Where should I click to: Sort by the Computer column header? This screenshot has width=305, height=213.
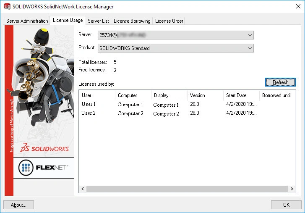click(x=133, y=95)
